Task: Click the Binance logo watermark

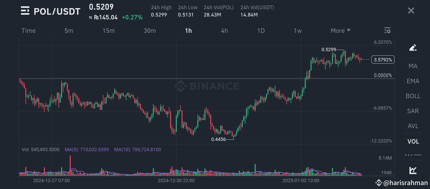Action: [x=207, y=86]
